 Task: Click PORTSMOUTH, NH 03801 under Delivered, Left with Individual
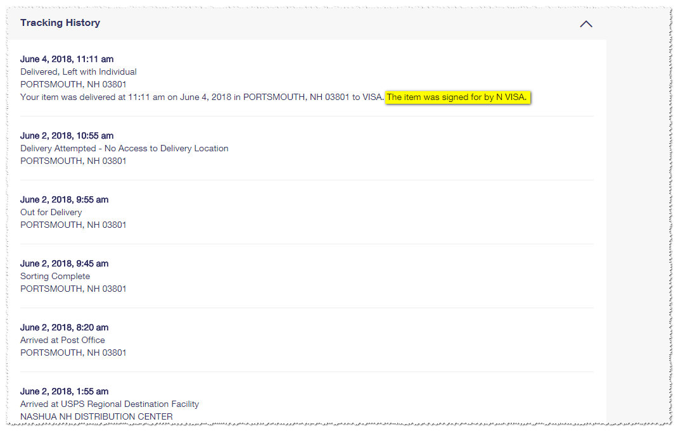[73, 84]
